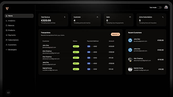The width and height of the screenshot is (173, 97).
Task: Open the user profile avatar
Action: click(166, 7)
